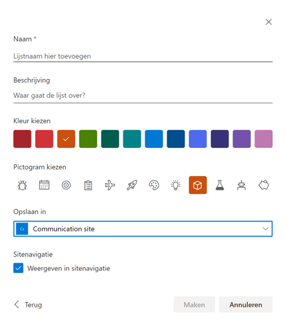Open the Opslaan in site dropdown
The width and height of the screenshot is (287, 323).
143,229
